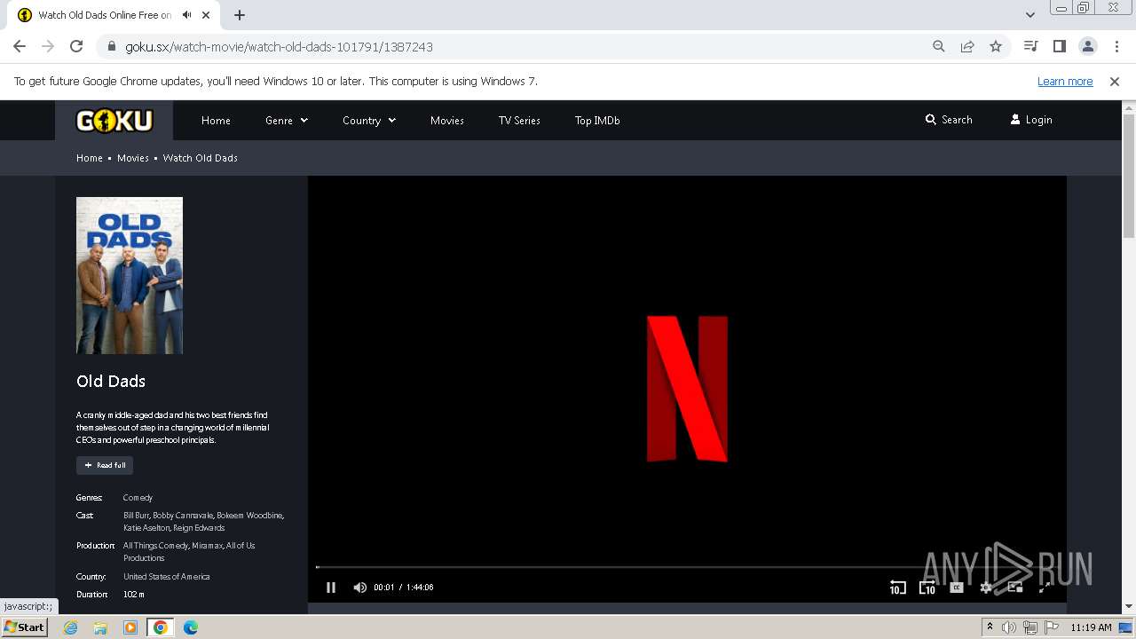The height and width of the screenshot is (639, 1136).
Task: Open Windows Media Player from taskbar
Action: coord(130,627)
